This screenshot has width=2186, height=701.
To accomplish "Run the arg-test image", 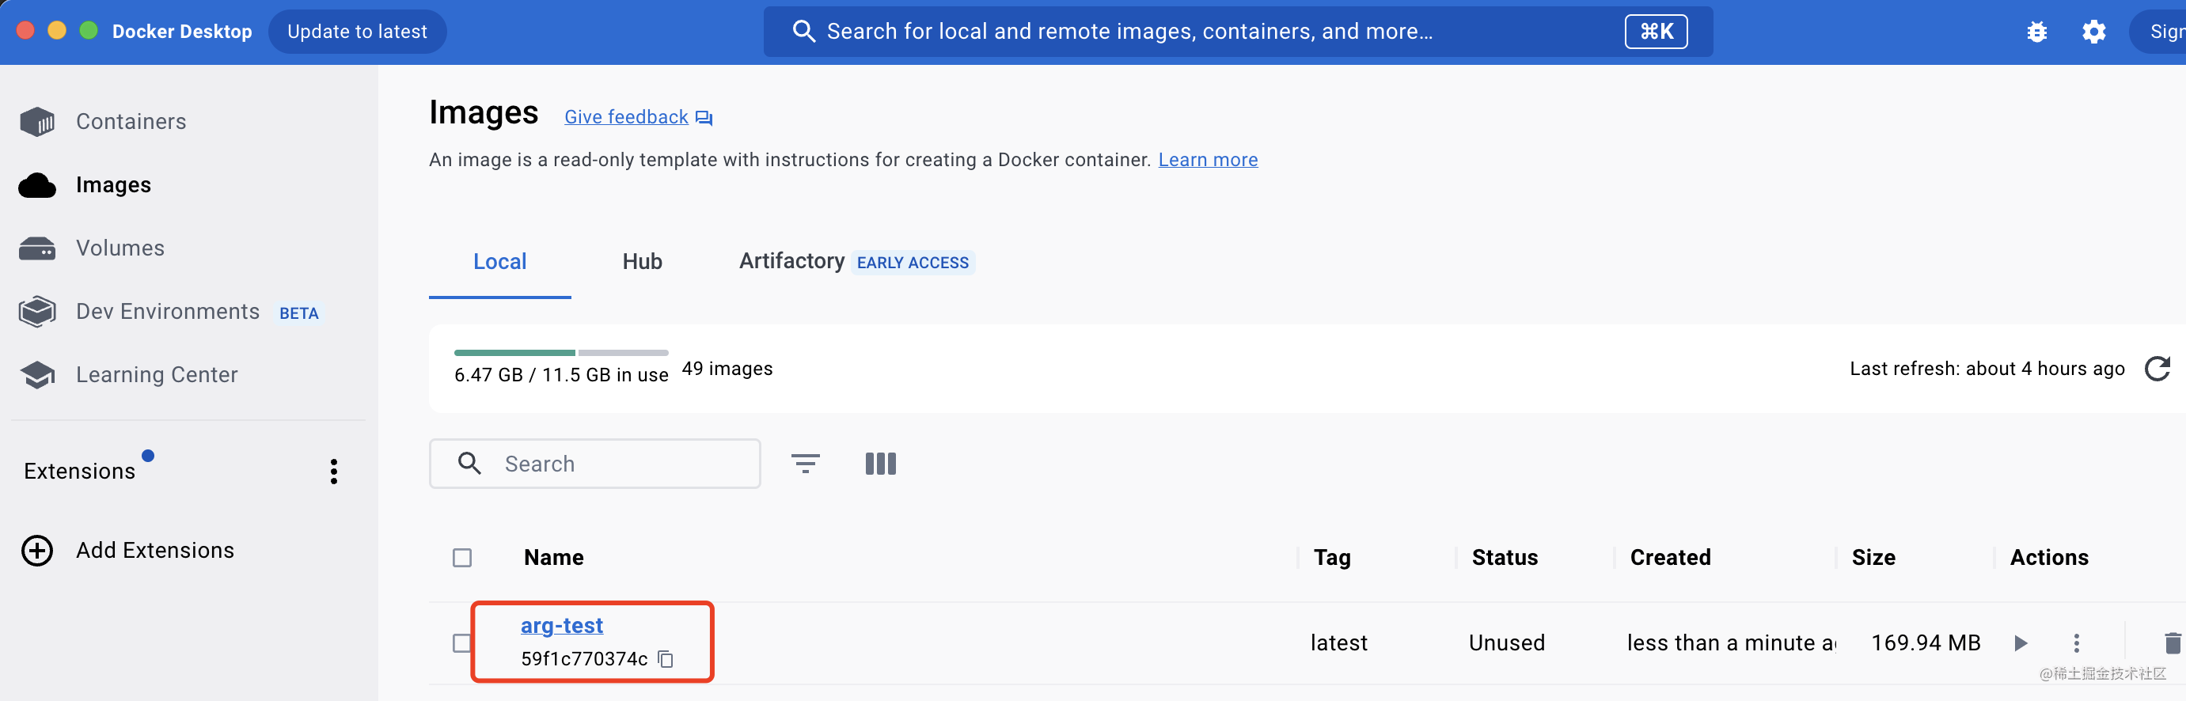I will (x=2021, y=643).
